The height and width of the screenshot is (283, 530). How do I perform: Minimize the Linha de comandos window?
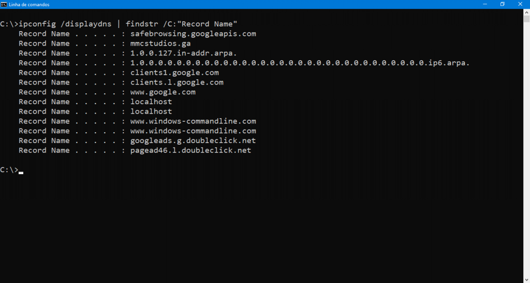[x=485, y=4]
